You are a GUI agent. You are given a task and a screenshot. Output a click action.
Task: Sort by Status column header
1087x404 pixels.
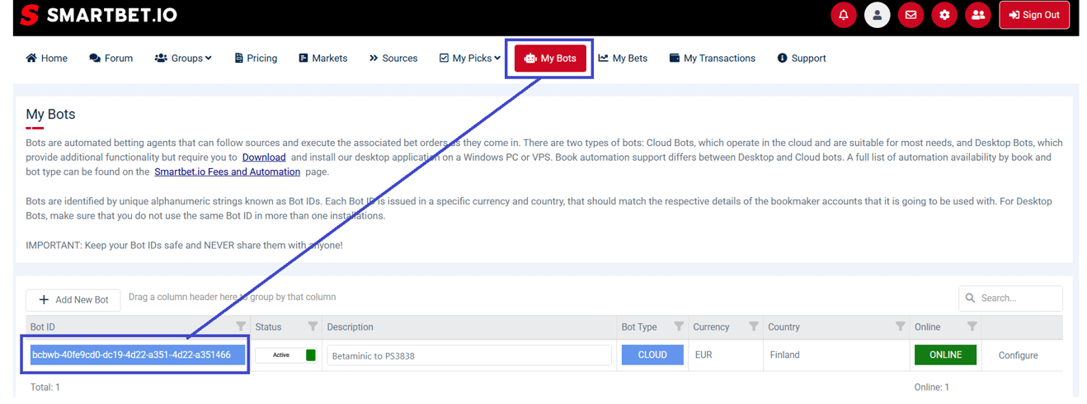[x=268, y=327]
